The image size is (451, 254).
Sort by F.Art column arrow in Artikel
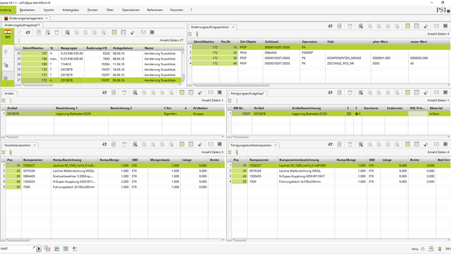pos(185,108)
